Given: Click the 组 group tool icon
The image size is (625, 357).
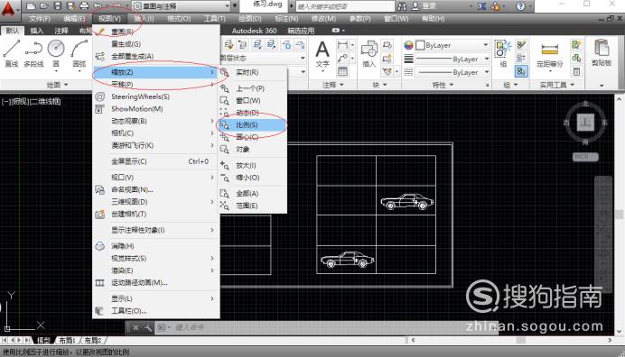Looking at the screenshot, I should click(x=503, y=54).
